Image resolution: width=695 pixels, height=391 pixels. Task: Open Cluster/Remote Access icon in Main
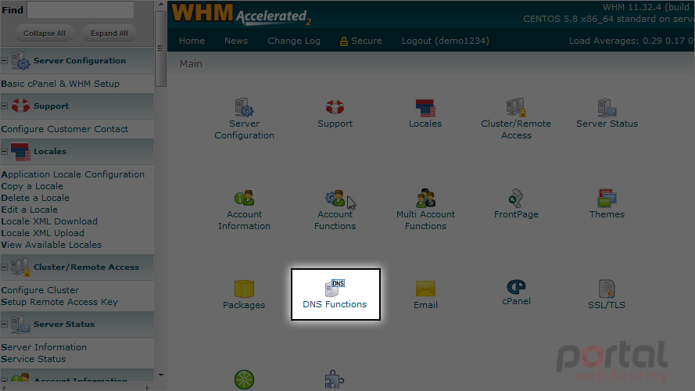click(516, 107)
